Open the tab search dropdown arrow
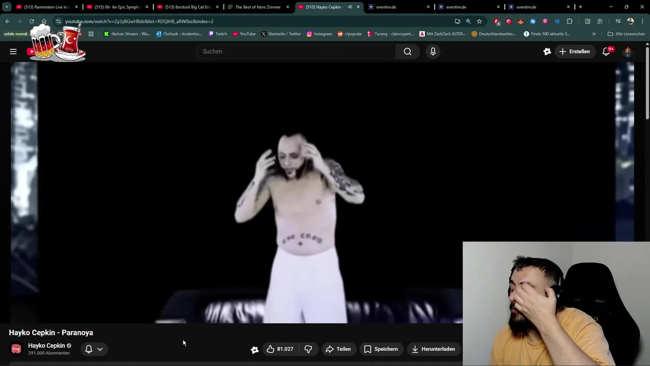Viewport: 650px width, 366px height. [x=7, y=7]
